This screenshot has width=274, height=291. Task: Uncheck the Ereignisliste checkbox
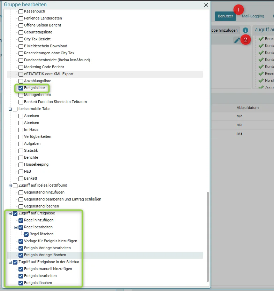(21, 88)
